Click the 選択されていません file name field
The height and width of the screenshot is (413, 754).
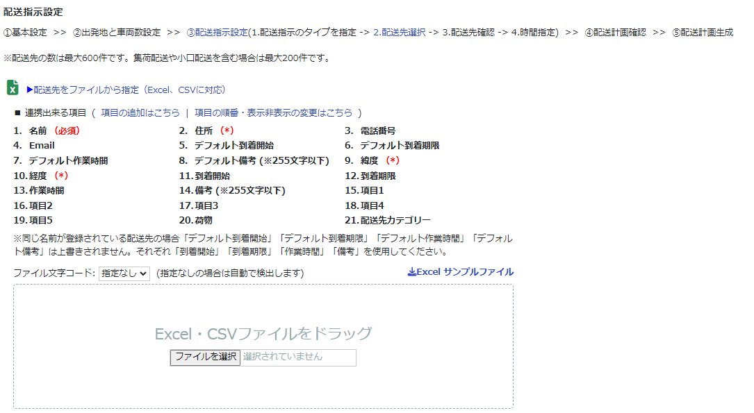[x=299, y=357]
